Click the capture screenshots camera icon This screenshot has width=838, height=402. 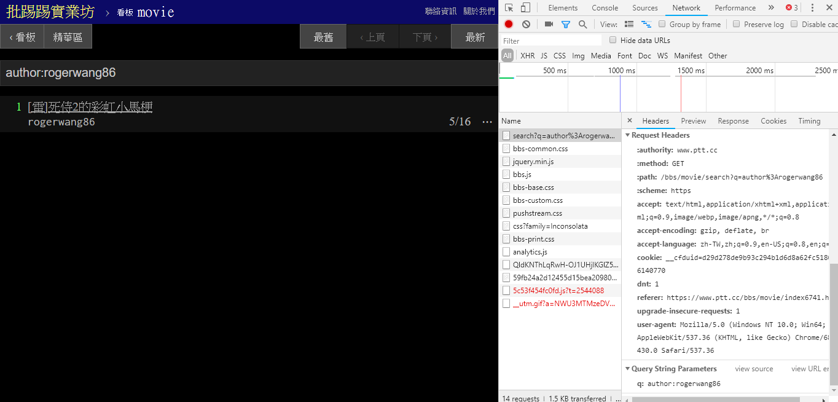tap(549, 24)
